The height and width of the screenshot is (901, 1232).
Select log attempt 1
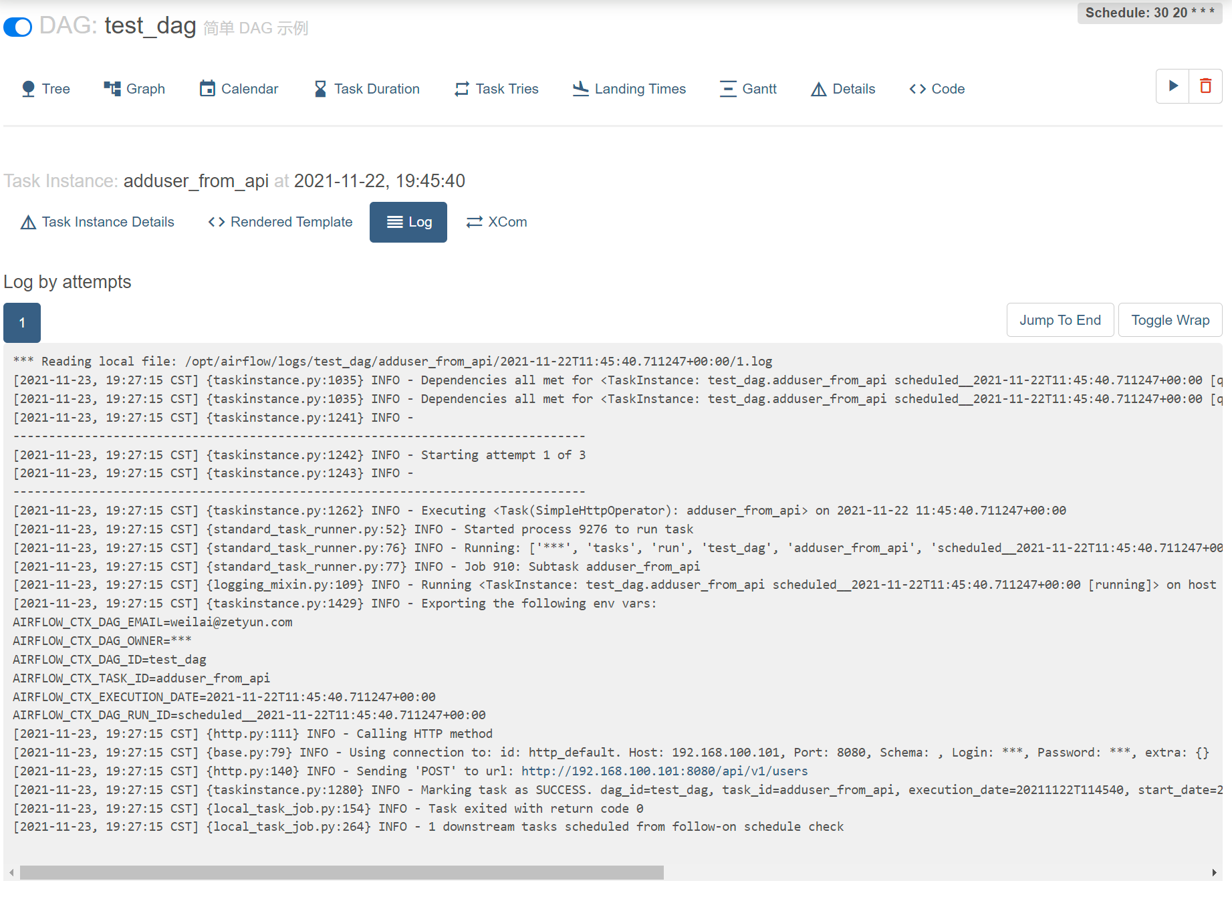coord(22,323)
